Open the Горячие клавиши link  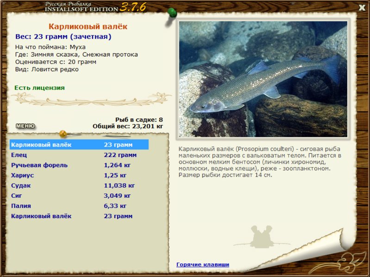(203, 264)
